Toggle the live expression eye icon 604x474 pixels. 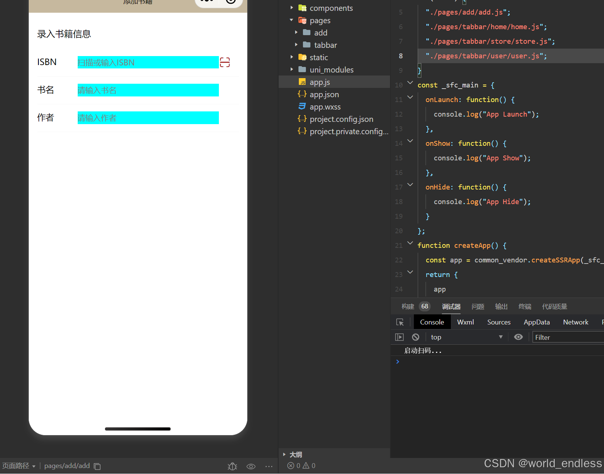point(518,337)
